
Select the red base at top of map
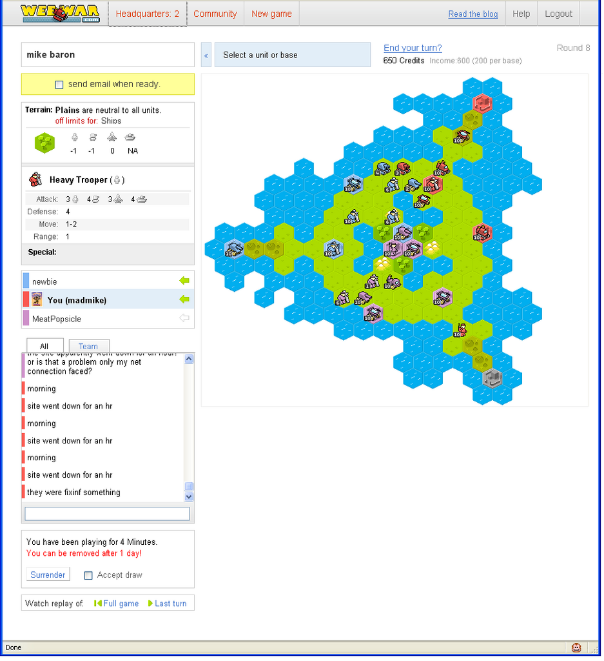click(482, 103)
